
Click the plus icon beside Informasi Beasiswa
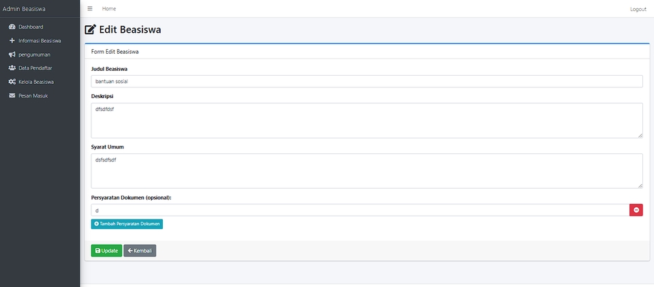point(12,40)
